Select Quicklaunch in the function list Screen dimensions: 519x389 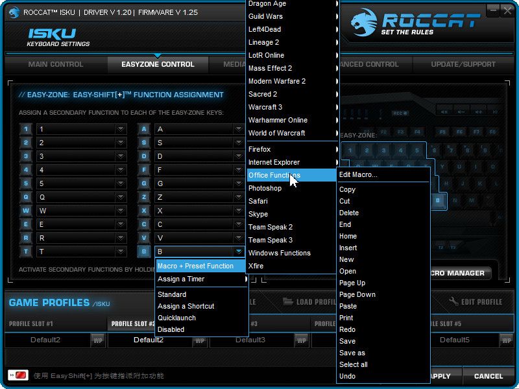pos(202,318)
